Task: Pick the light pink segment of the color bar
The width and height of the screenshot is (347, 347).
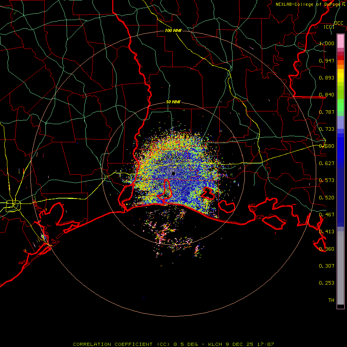Action: click(340, 41)
